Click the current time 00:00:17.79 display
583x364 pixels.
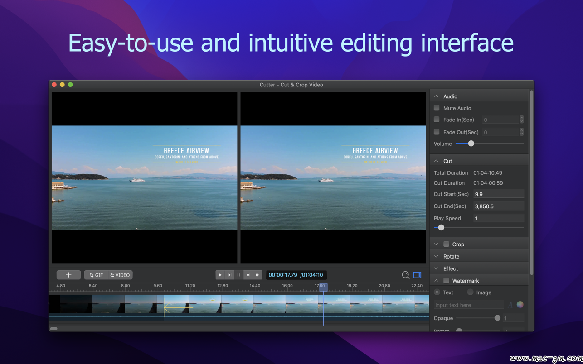[x=283, y=275]
